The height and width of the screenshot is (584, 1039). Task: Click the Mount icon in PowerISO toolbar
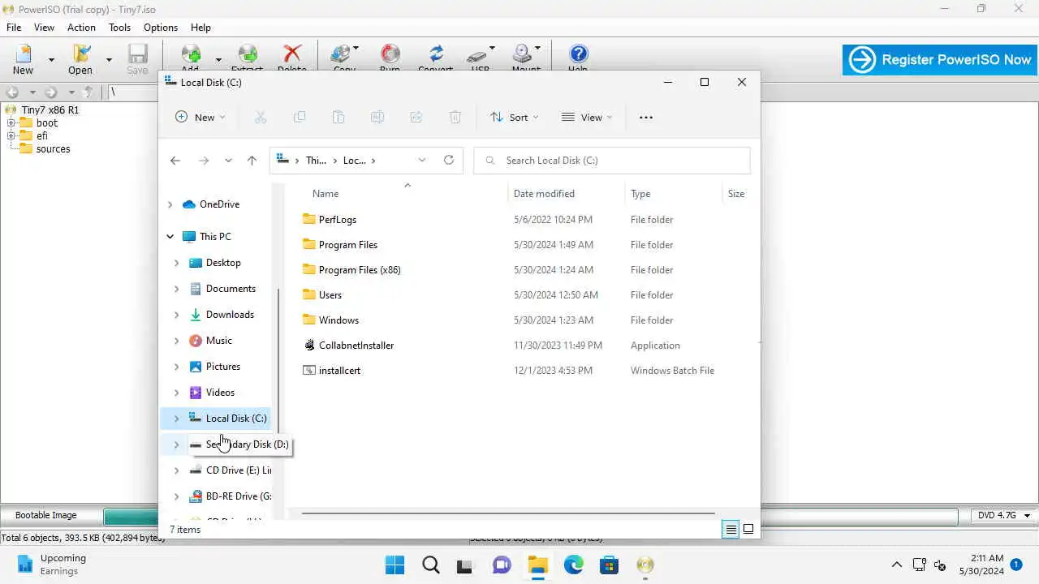click(522, 54)
